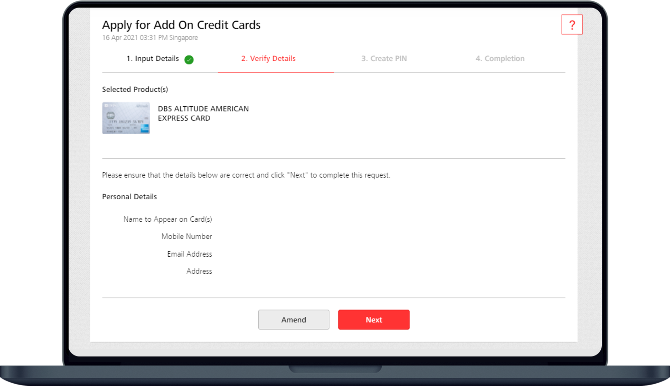The image size is (670, 386).
Task: Click the green checkmark beside Input Details
Action: [x=189, y=60]
